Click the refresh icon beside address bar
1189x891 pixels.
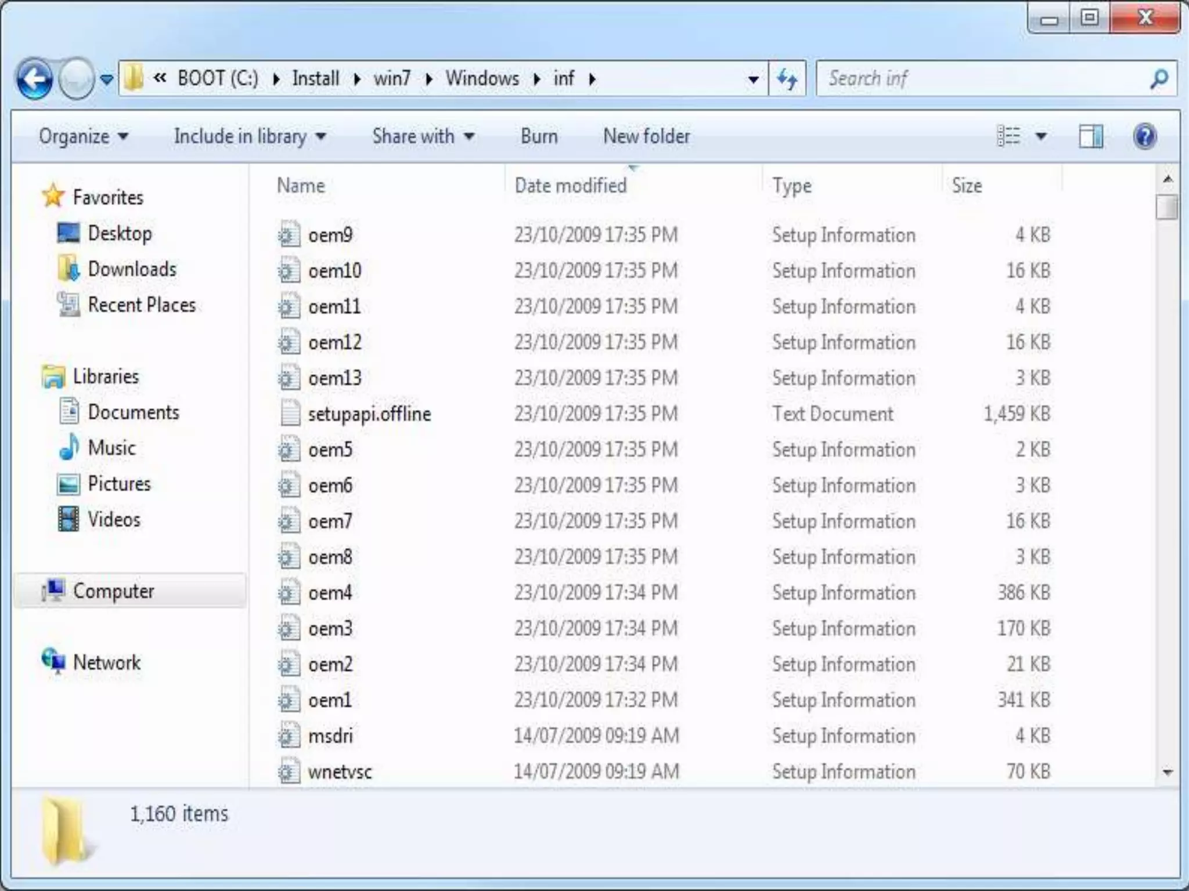[x=787, y=78]
